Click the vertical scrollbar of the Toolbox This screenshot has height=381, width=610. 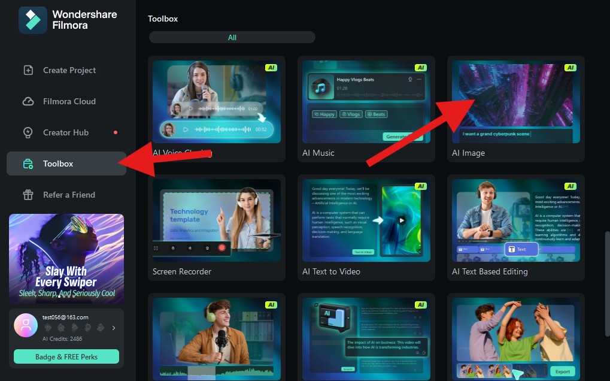(x=607, y=284)
